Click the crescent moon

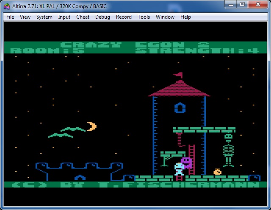tap(92, 126)
